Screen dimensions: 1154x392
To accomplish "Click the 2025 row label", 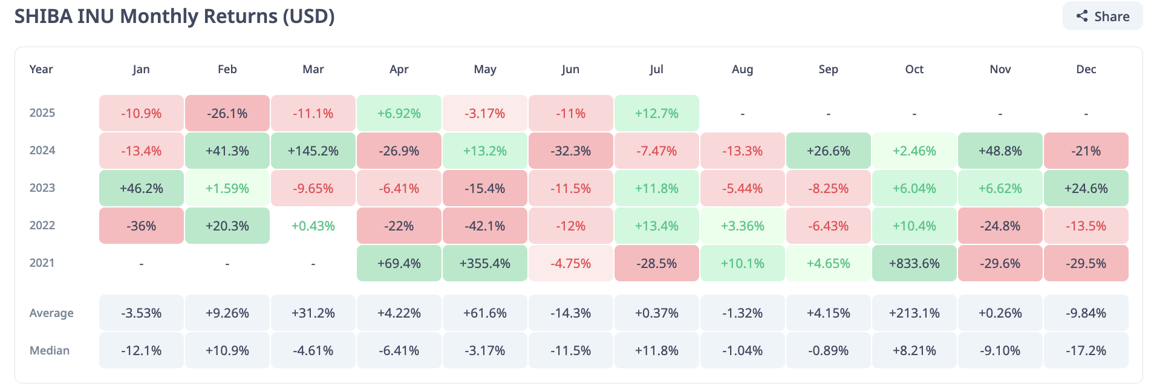I will [42, 113].
